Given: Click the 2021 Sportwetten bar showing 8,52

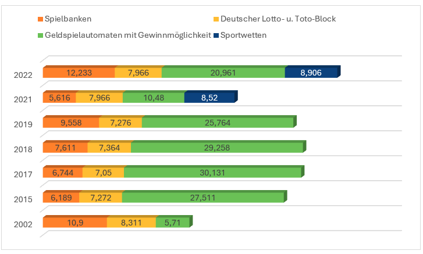Looking at the screenshot, I should point(209,98).
